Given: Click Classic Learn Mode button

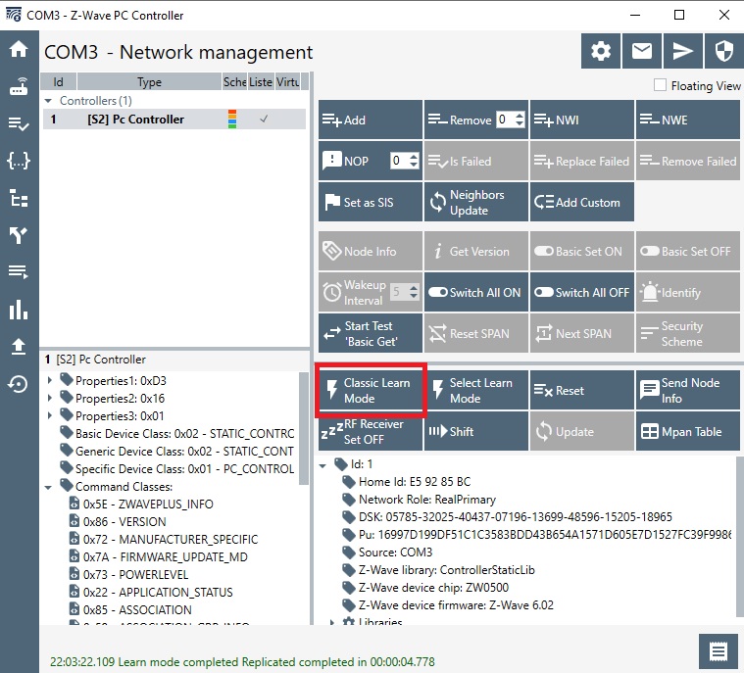Looking at the screenshot, I should coord(371,390).
